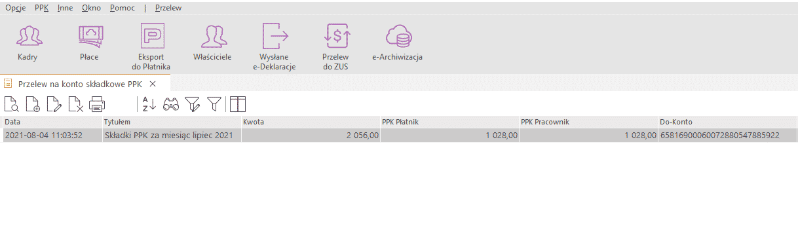Edit record with pencil document icon
Image resolution: width=798 pixels, height=241 pixels.
pyautogui.click(x=54, y=103)
